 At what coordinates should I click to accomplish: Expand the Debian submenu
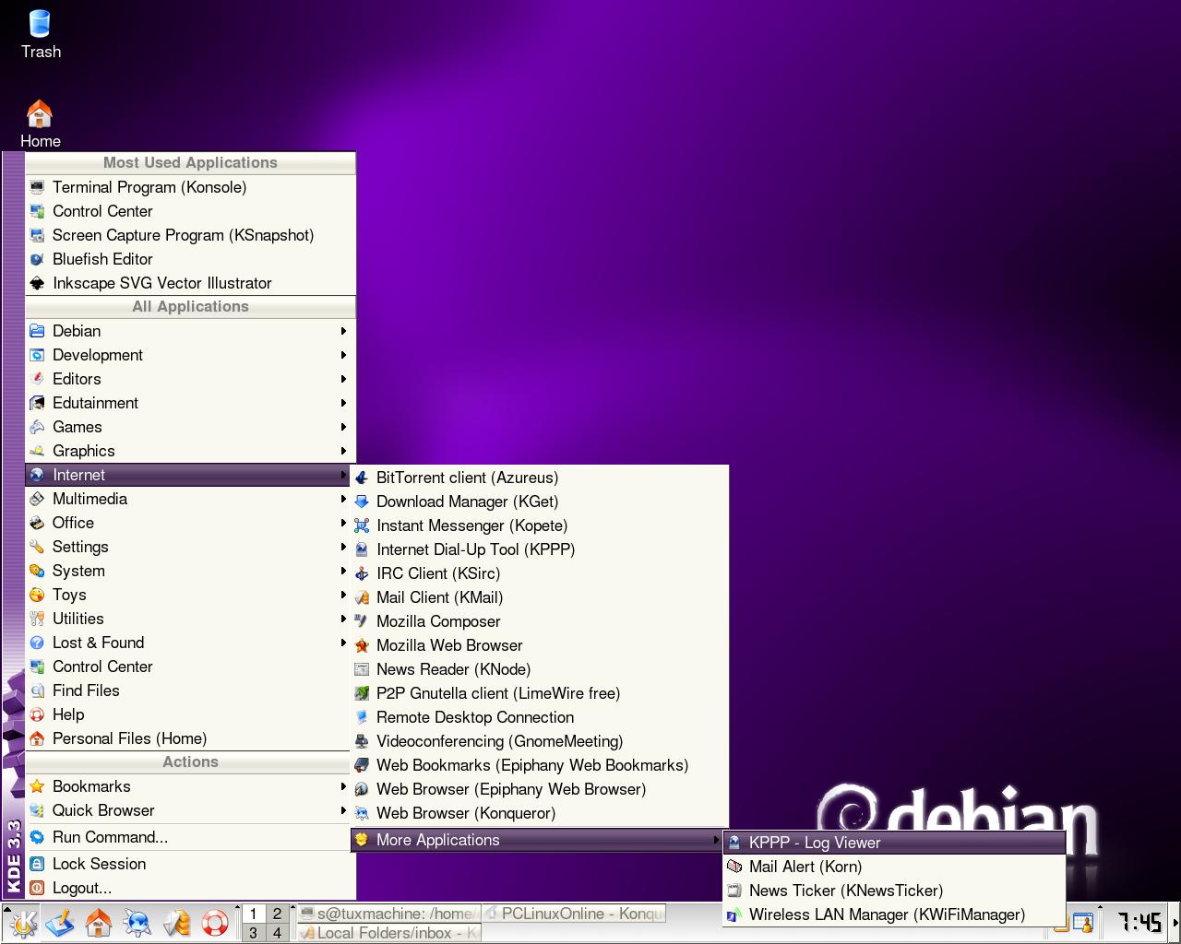click(x=189, y=331)
